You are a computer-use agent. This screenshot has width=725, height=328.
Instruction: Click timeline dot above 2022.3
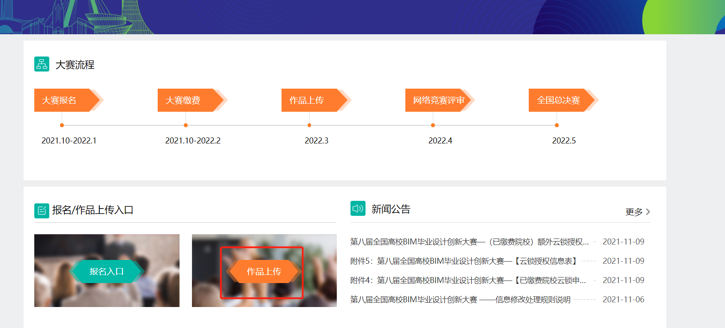tap(309, 125)
